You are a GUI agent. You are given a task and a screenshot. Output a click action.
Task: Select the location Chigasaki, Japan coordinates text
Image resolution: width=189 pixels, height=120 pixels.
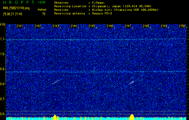point(121,6)
